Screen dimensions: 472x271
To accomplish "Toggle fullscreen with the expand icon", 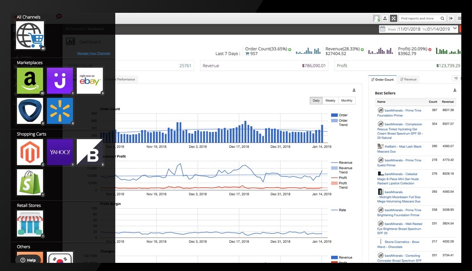I will point(393,18).
